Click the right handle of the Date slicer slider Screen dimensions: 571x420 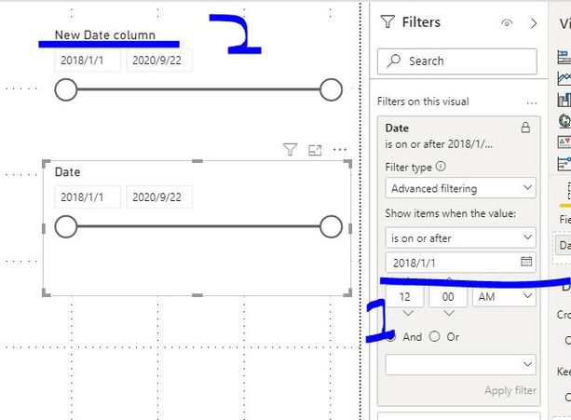(331, 226)
